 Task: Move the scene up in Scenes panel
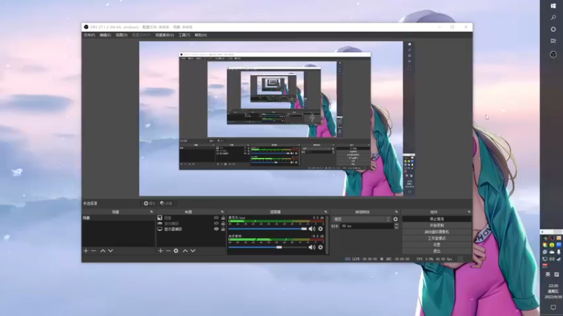(103, 251)
